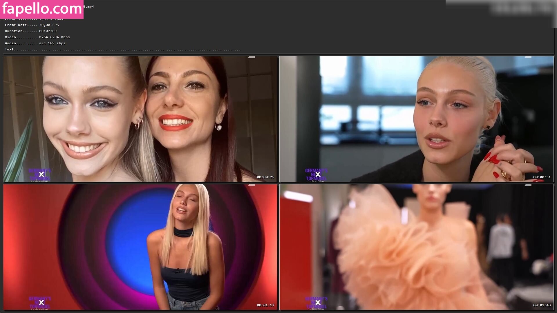This screenshot has height=313, width=557.
Task: Click Germany's Next Topmodel logo in 00:01:43 frame
Action: 316,299
